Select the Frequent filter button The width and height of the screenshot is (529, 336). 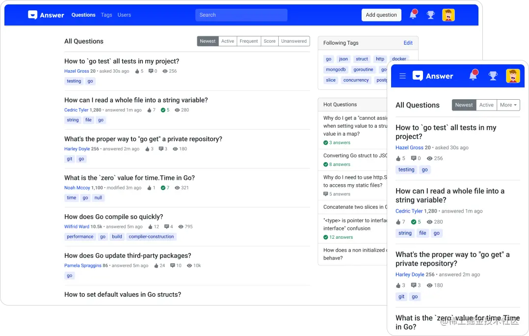point(249,41)
